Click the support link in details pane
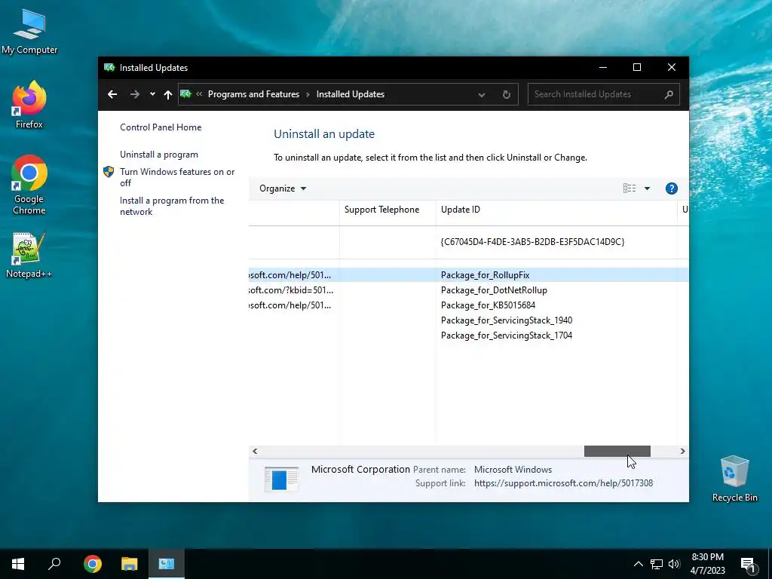This screenshot has width=772, height=579. point(563,483)
